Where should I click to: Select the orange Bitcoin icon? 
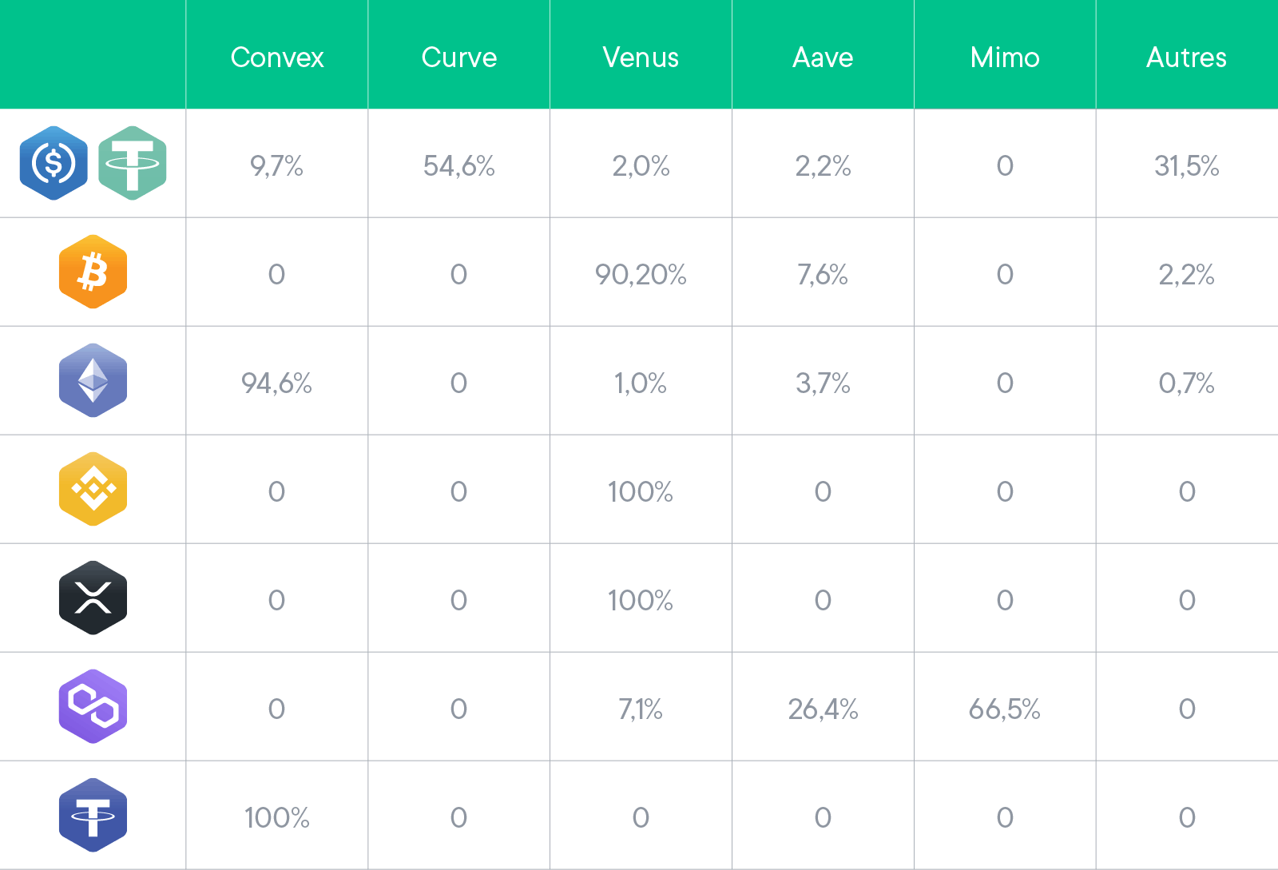[x=93, y=272]
